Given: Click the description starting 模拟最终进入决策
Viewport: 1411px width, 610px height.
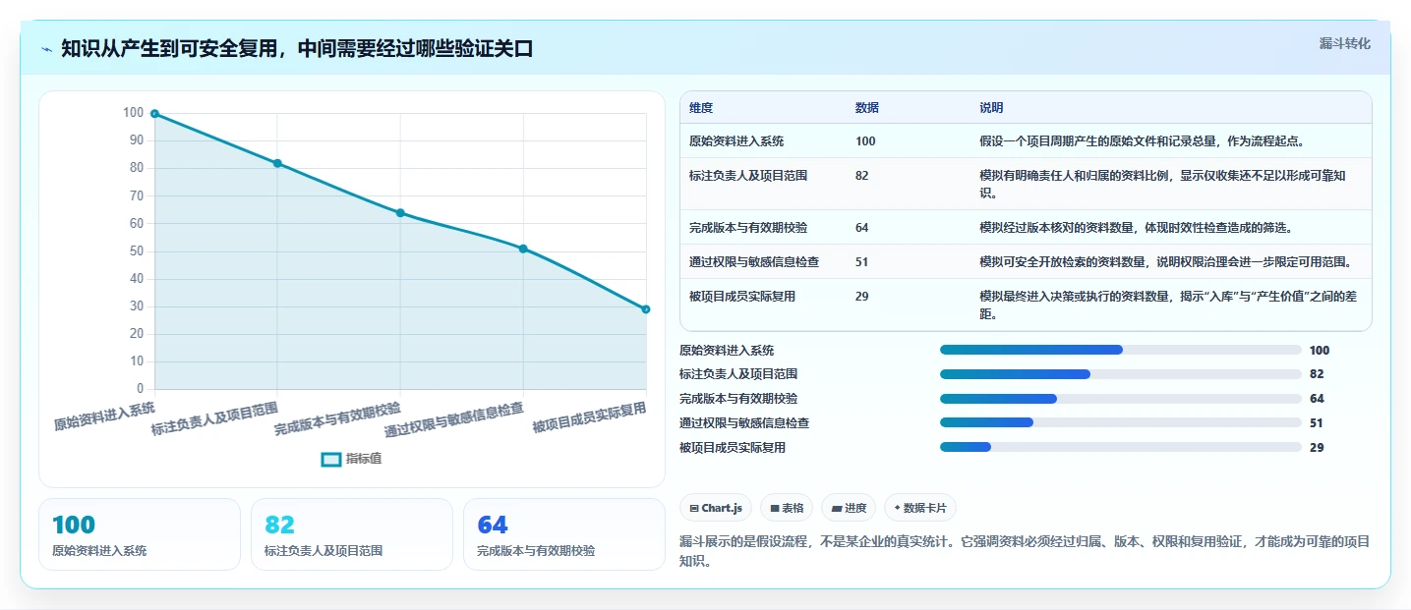Looking at the screenshot, I should (1167, 305).
